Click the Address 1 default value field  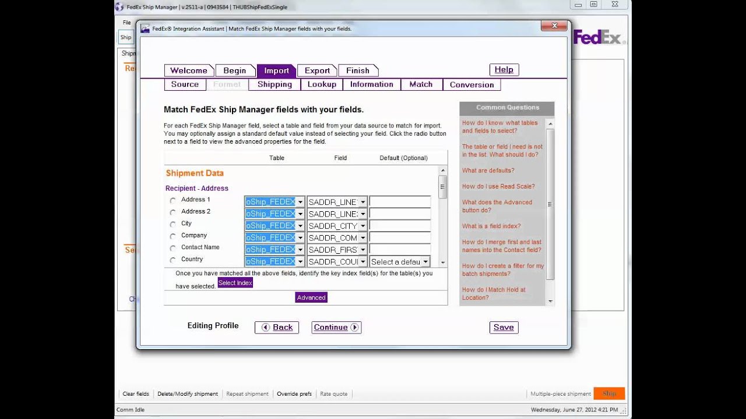(400, 202)
